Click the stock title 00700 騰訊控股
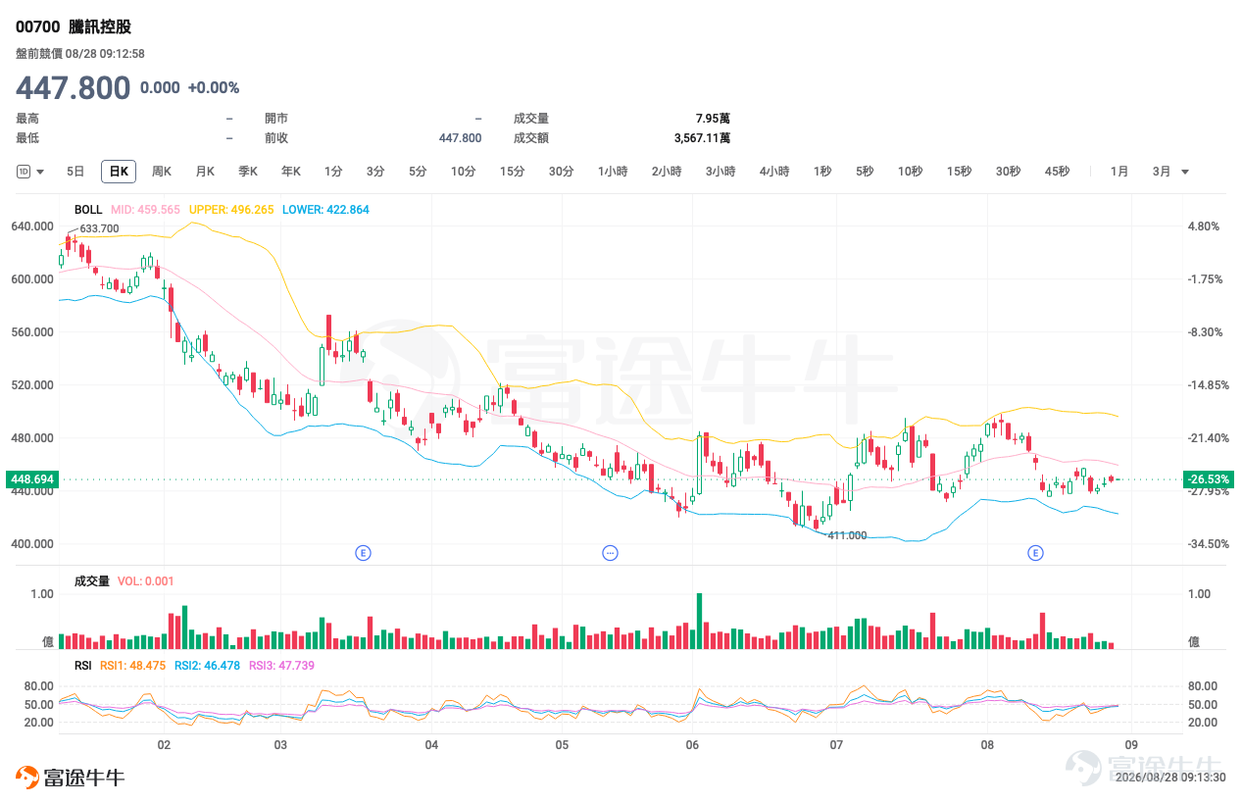Screen dimensions: 1242x804 click(x=74, y=27)
